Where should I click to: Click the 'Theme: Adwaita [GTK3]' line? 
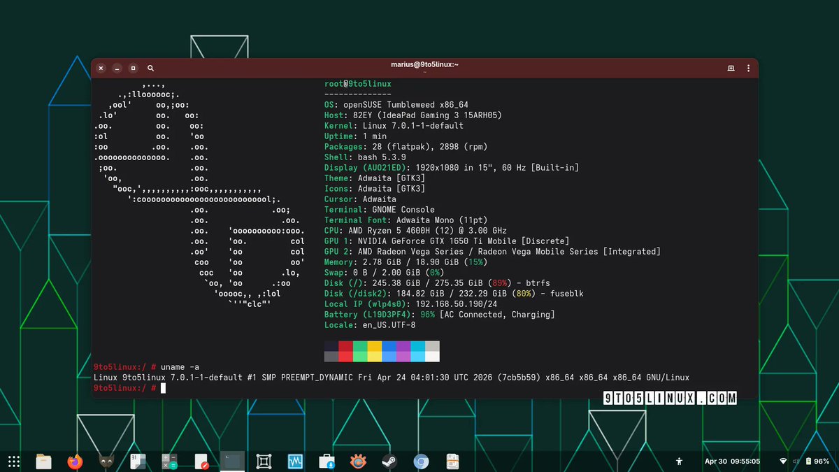375,178
